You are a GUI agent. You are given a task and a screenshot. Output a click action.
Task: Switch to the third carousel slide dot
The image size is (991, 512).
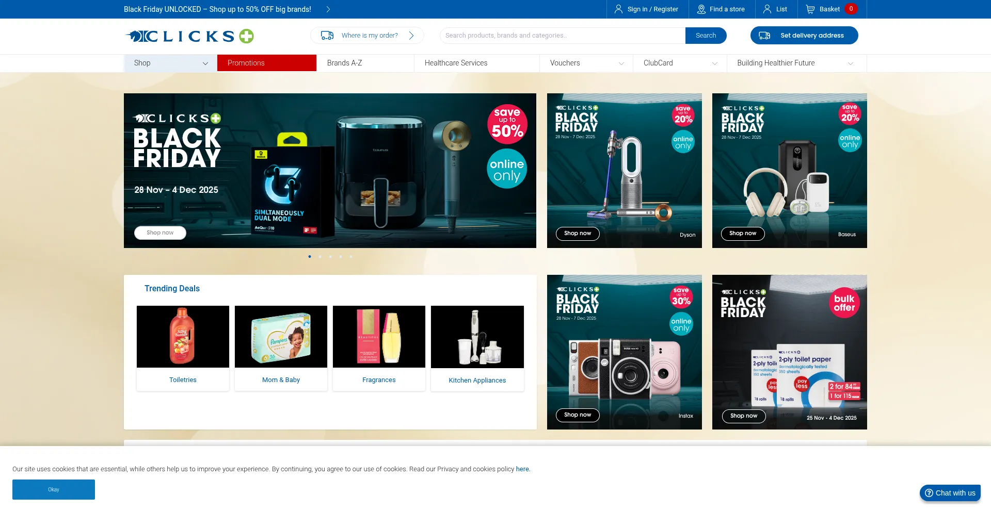click(330, 256)
